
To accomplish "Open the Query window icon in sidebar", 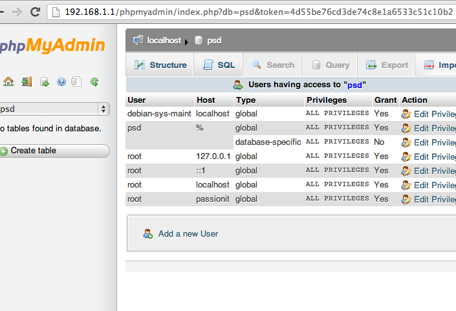I will (45, 82).
